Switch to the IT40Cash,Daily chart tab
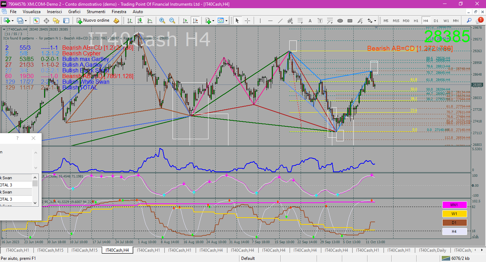The width and height of the screenshot is (486, 262). click(433, 250)
